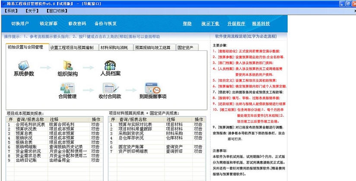Image resolution: width=356 pixels, height=181 pixels.
Task: Click 注释 header in right table
Action: (x=178, y=119)
